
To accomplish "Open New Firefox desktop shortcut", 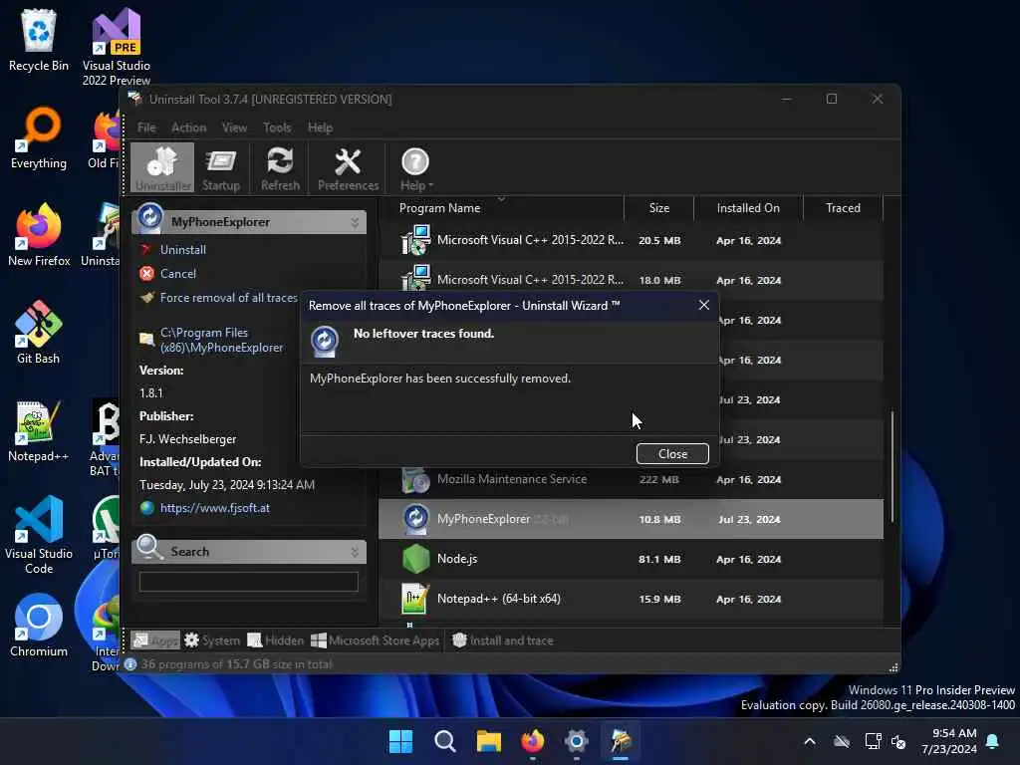I will (39, 235).
